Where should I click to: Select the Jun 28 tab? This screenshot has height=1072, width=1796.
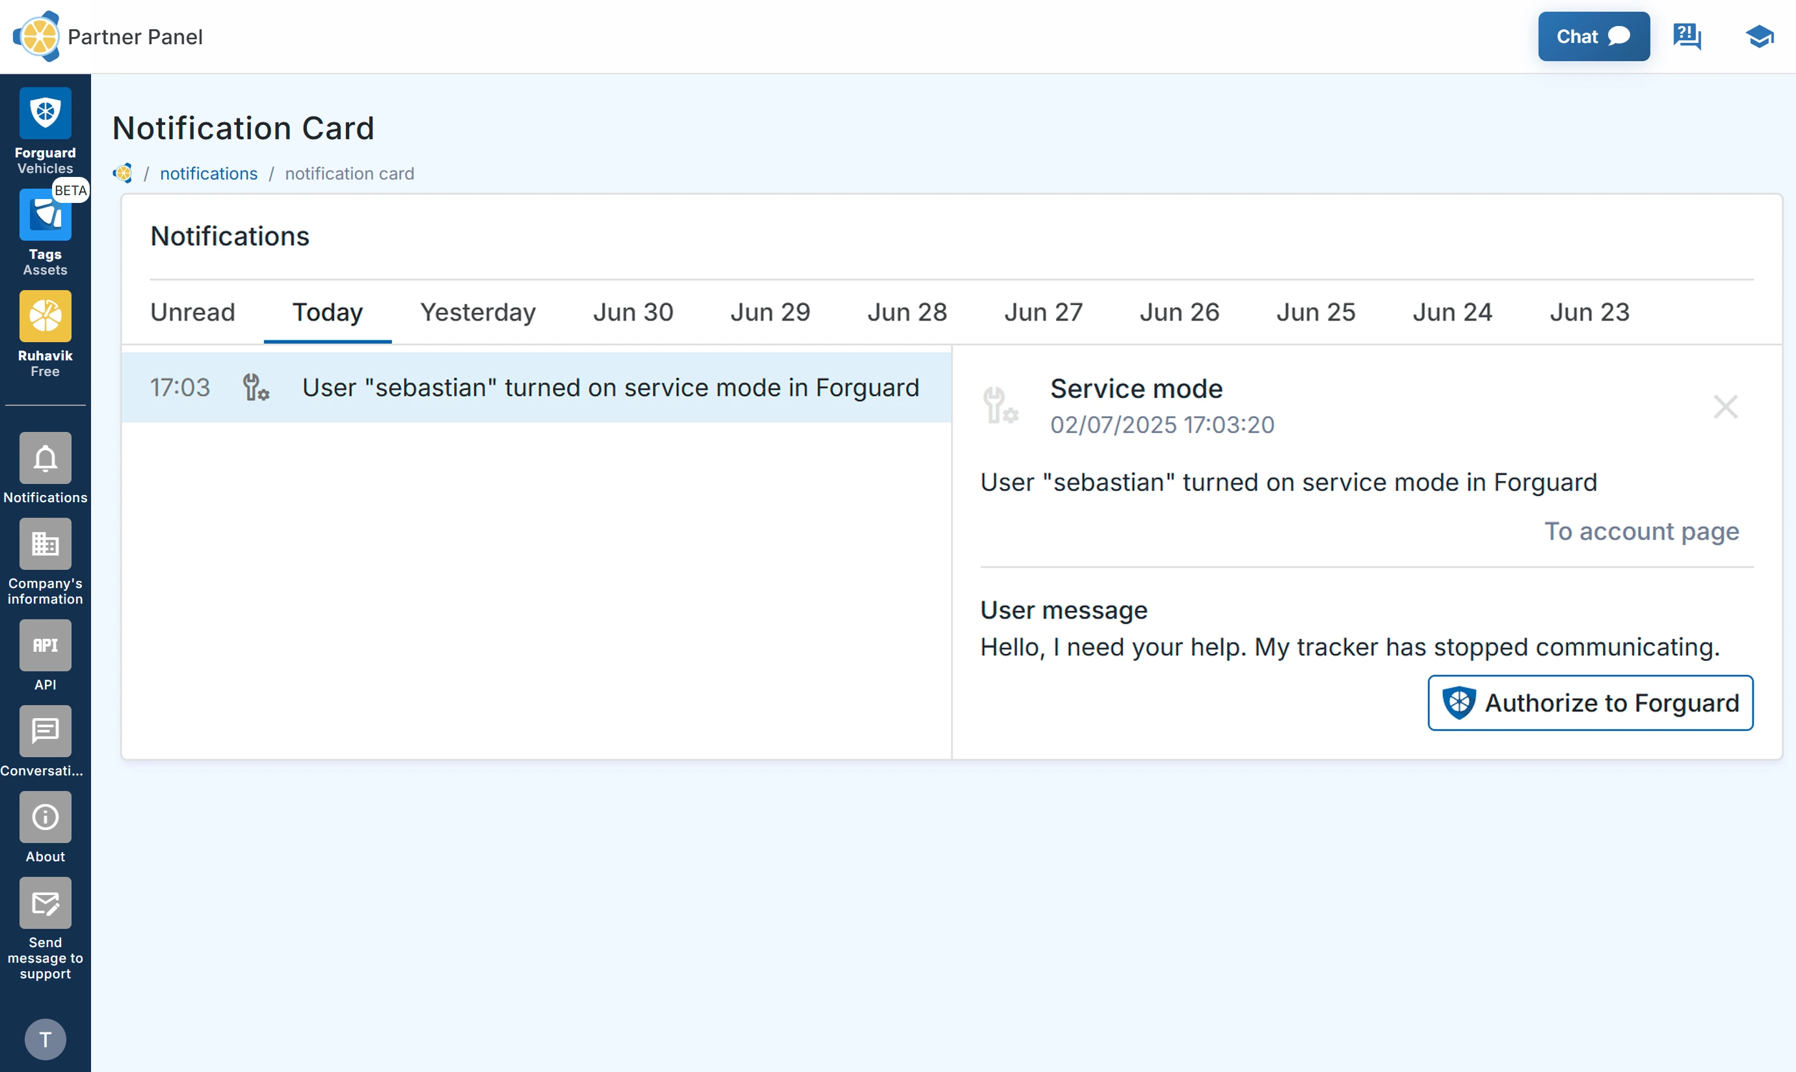coord(906,312)
